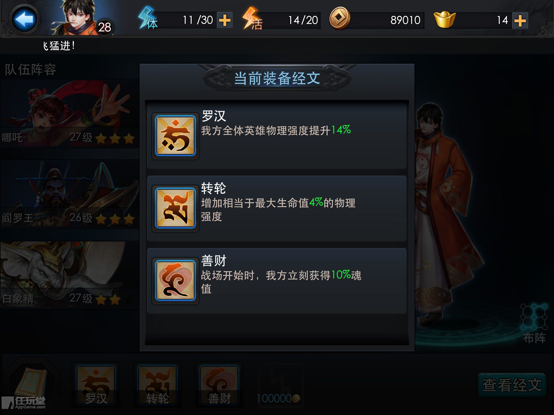Click the 查看经文 button
The height and width of the screenshot is (415, 554).
click(x=512, y=385)
